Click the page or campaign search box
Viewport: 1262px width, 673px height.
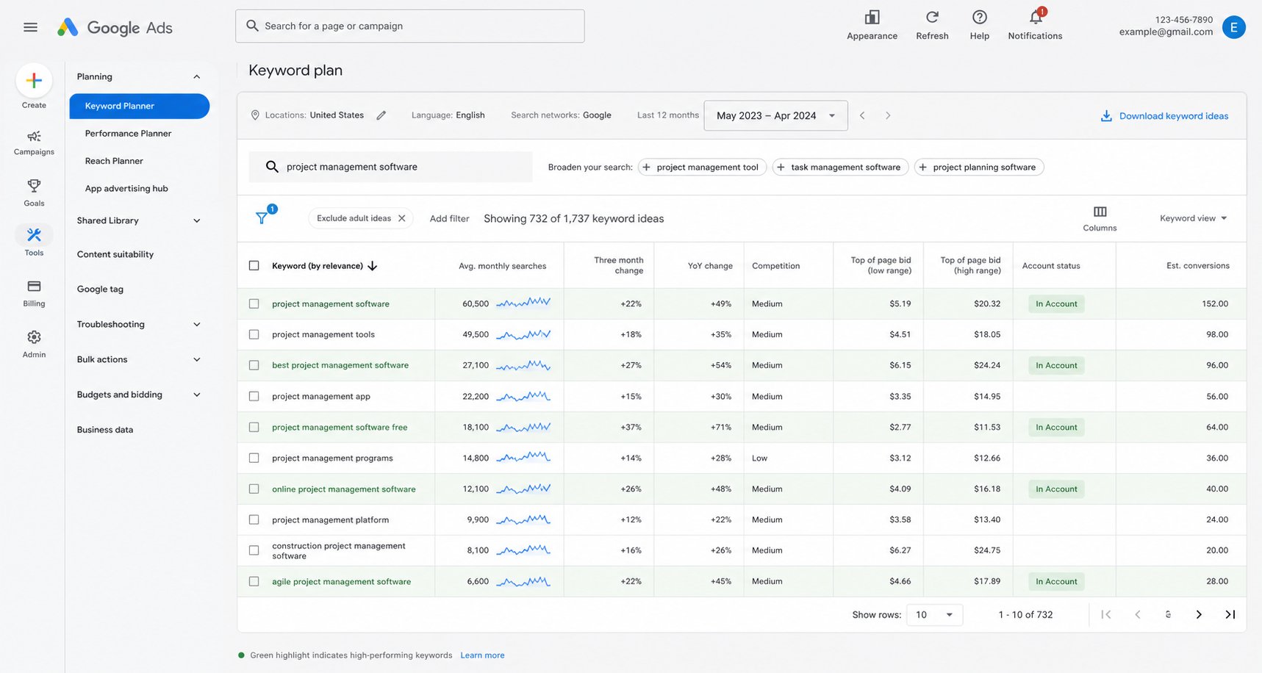(410, 26)
